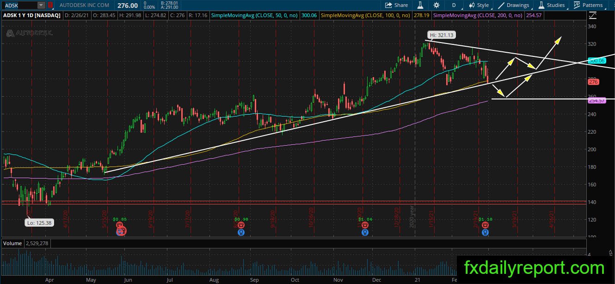
Task: Click the blue lightbulb icon below $0.98
Action: pyautogui.click(x=241, y=233)
